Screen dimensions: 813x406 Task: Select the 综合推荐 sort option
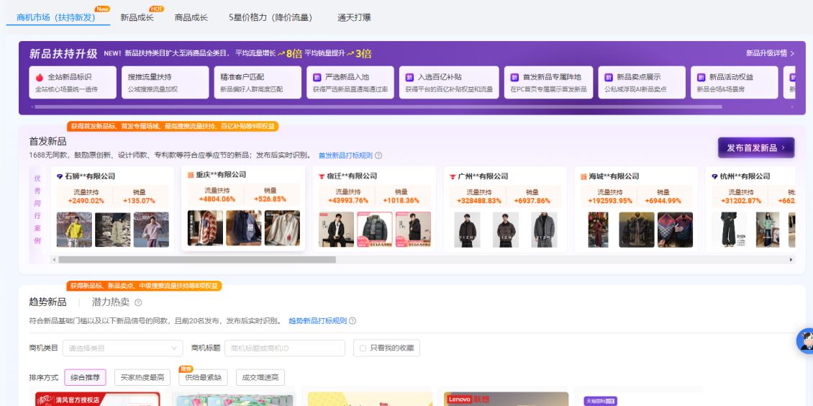(x=85, y=377)
